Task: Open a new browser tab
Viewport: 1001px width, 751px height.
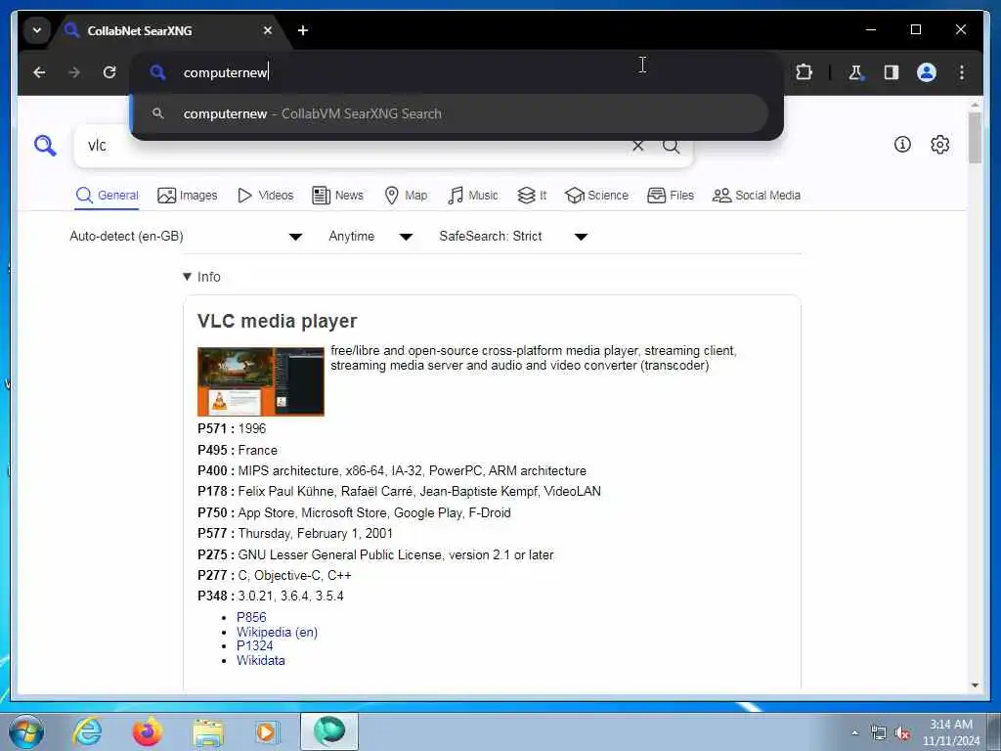Action: [303, 30]
